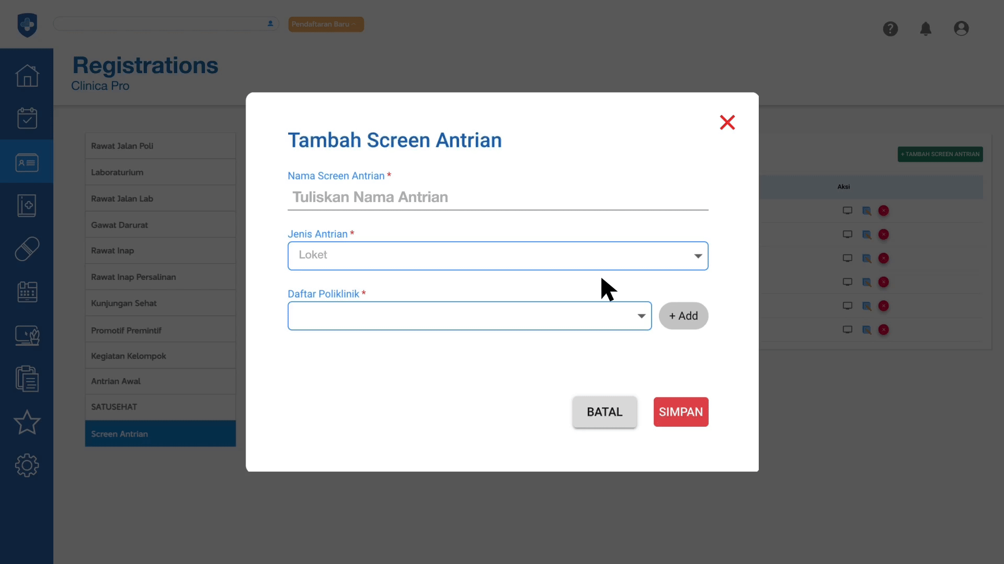Select the registration ID card sidebar icon

point(27,162)
